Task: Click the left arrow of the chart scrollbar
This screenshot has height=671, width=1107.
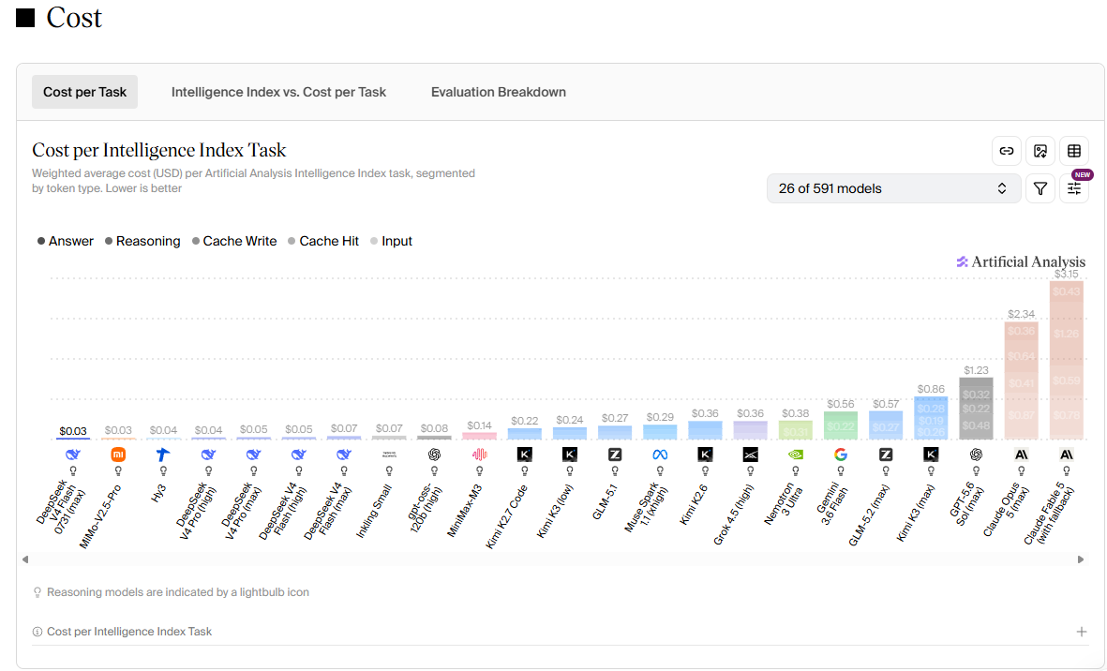Action: click(25, 559)
